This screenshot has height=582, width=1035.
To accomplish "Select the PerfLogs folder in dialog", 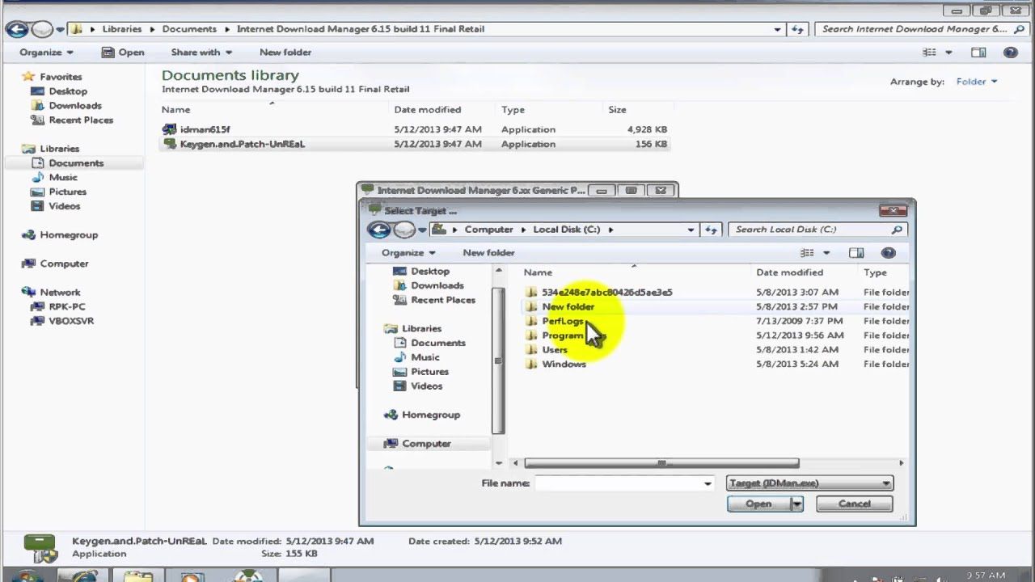I will point(563,321).
